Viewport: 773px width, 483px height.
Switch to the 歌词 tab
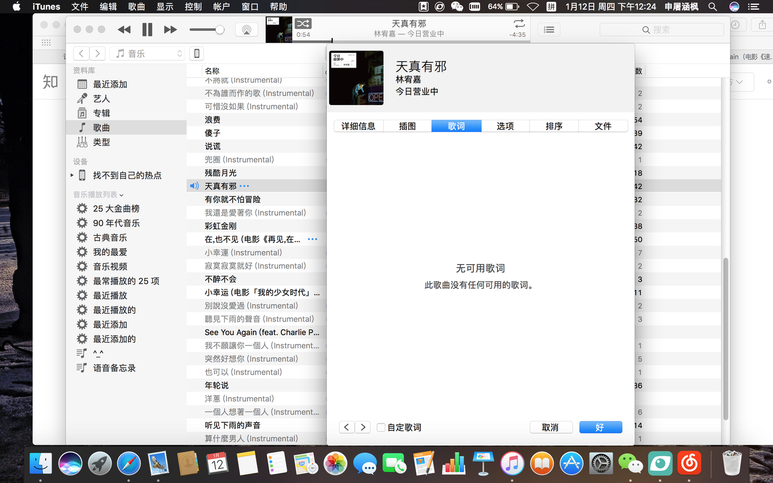coord(456,126)
